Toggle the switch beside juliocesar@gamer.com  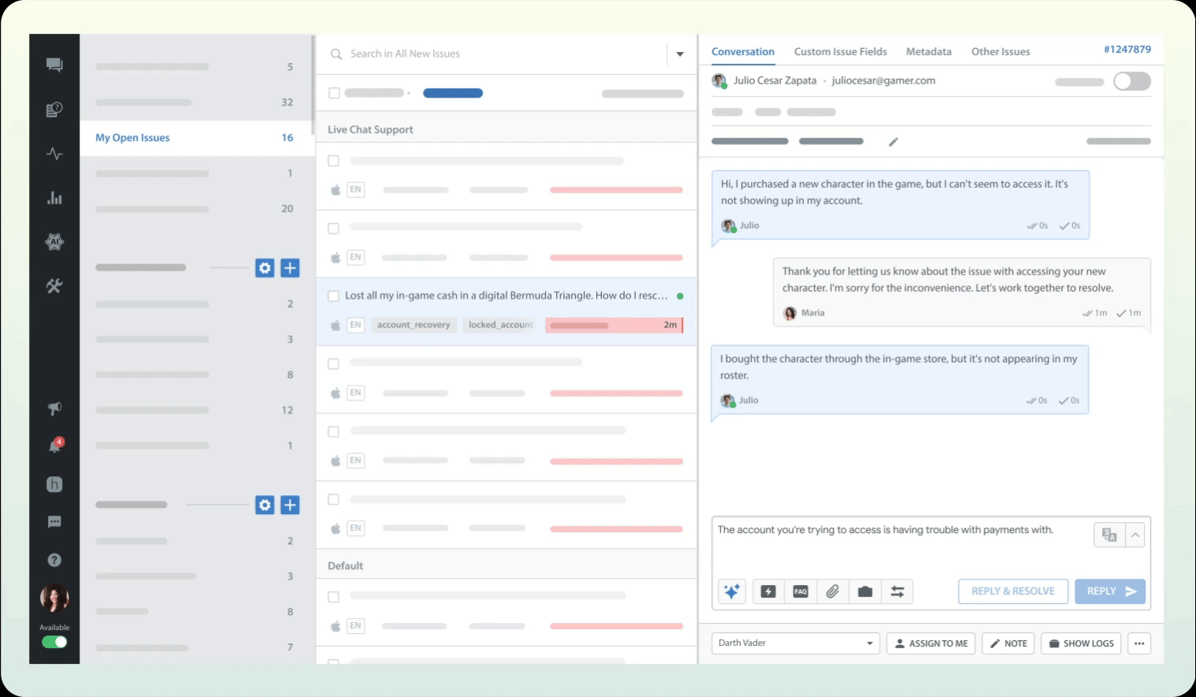coord(1131,81)
